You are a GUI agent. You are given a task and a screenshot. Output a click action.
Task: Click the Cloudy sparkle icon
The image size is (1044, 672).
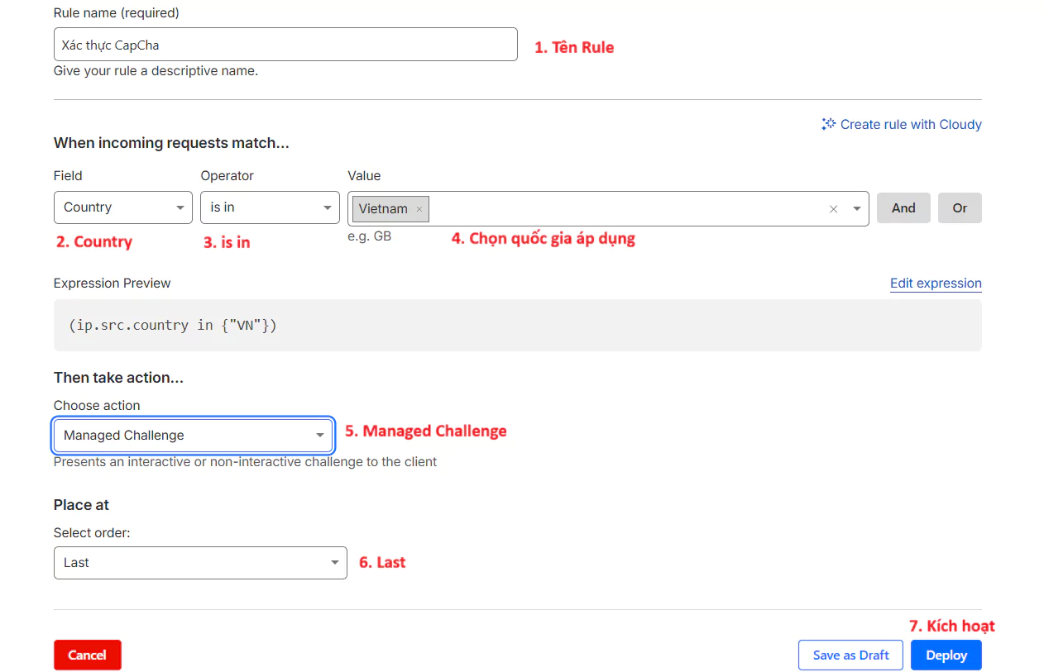point(828,124)
